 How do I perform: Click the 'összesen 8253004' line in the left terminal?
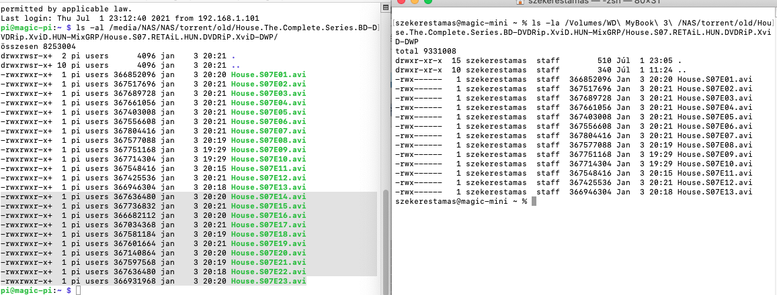click(40, 46)
